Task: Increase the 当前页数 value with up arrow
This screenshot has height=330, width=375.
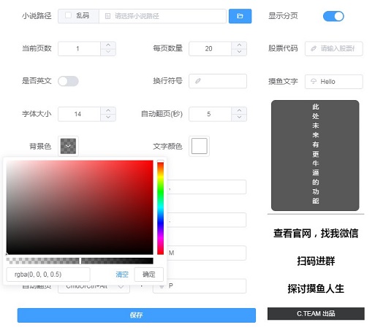Action: tap(108, 45)
